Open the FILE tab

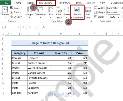click(5, 3)
